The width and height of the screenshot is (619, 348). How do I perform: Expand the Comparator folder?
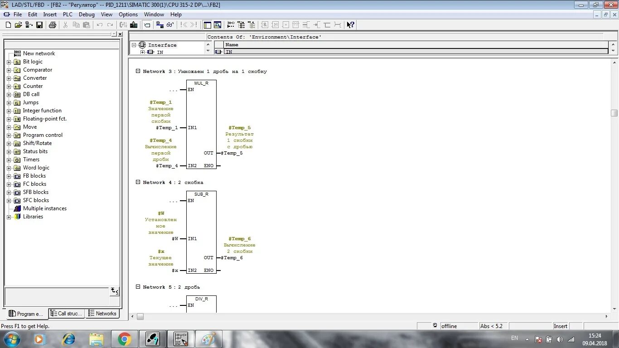click(x=9, y=70)
